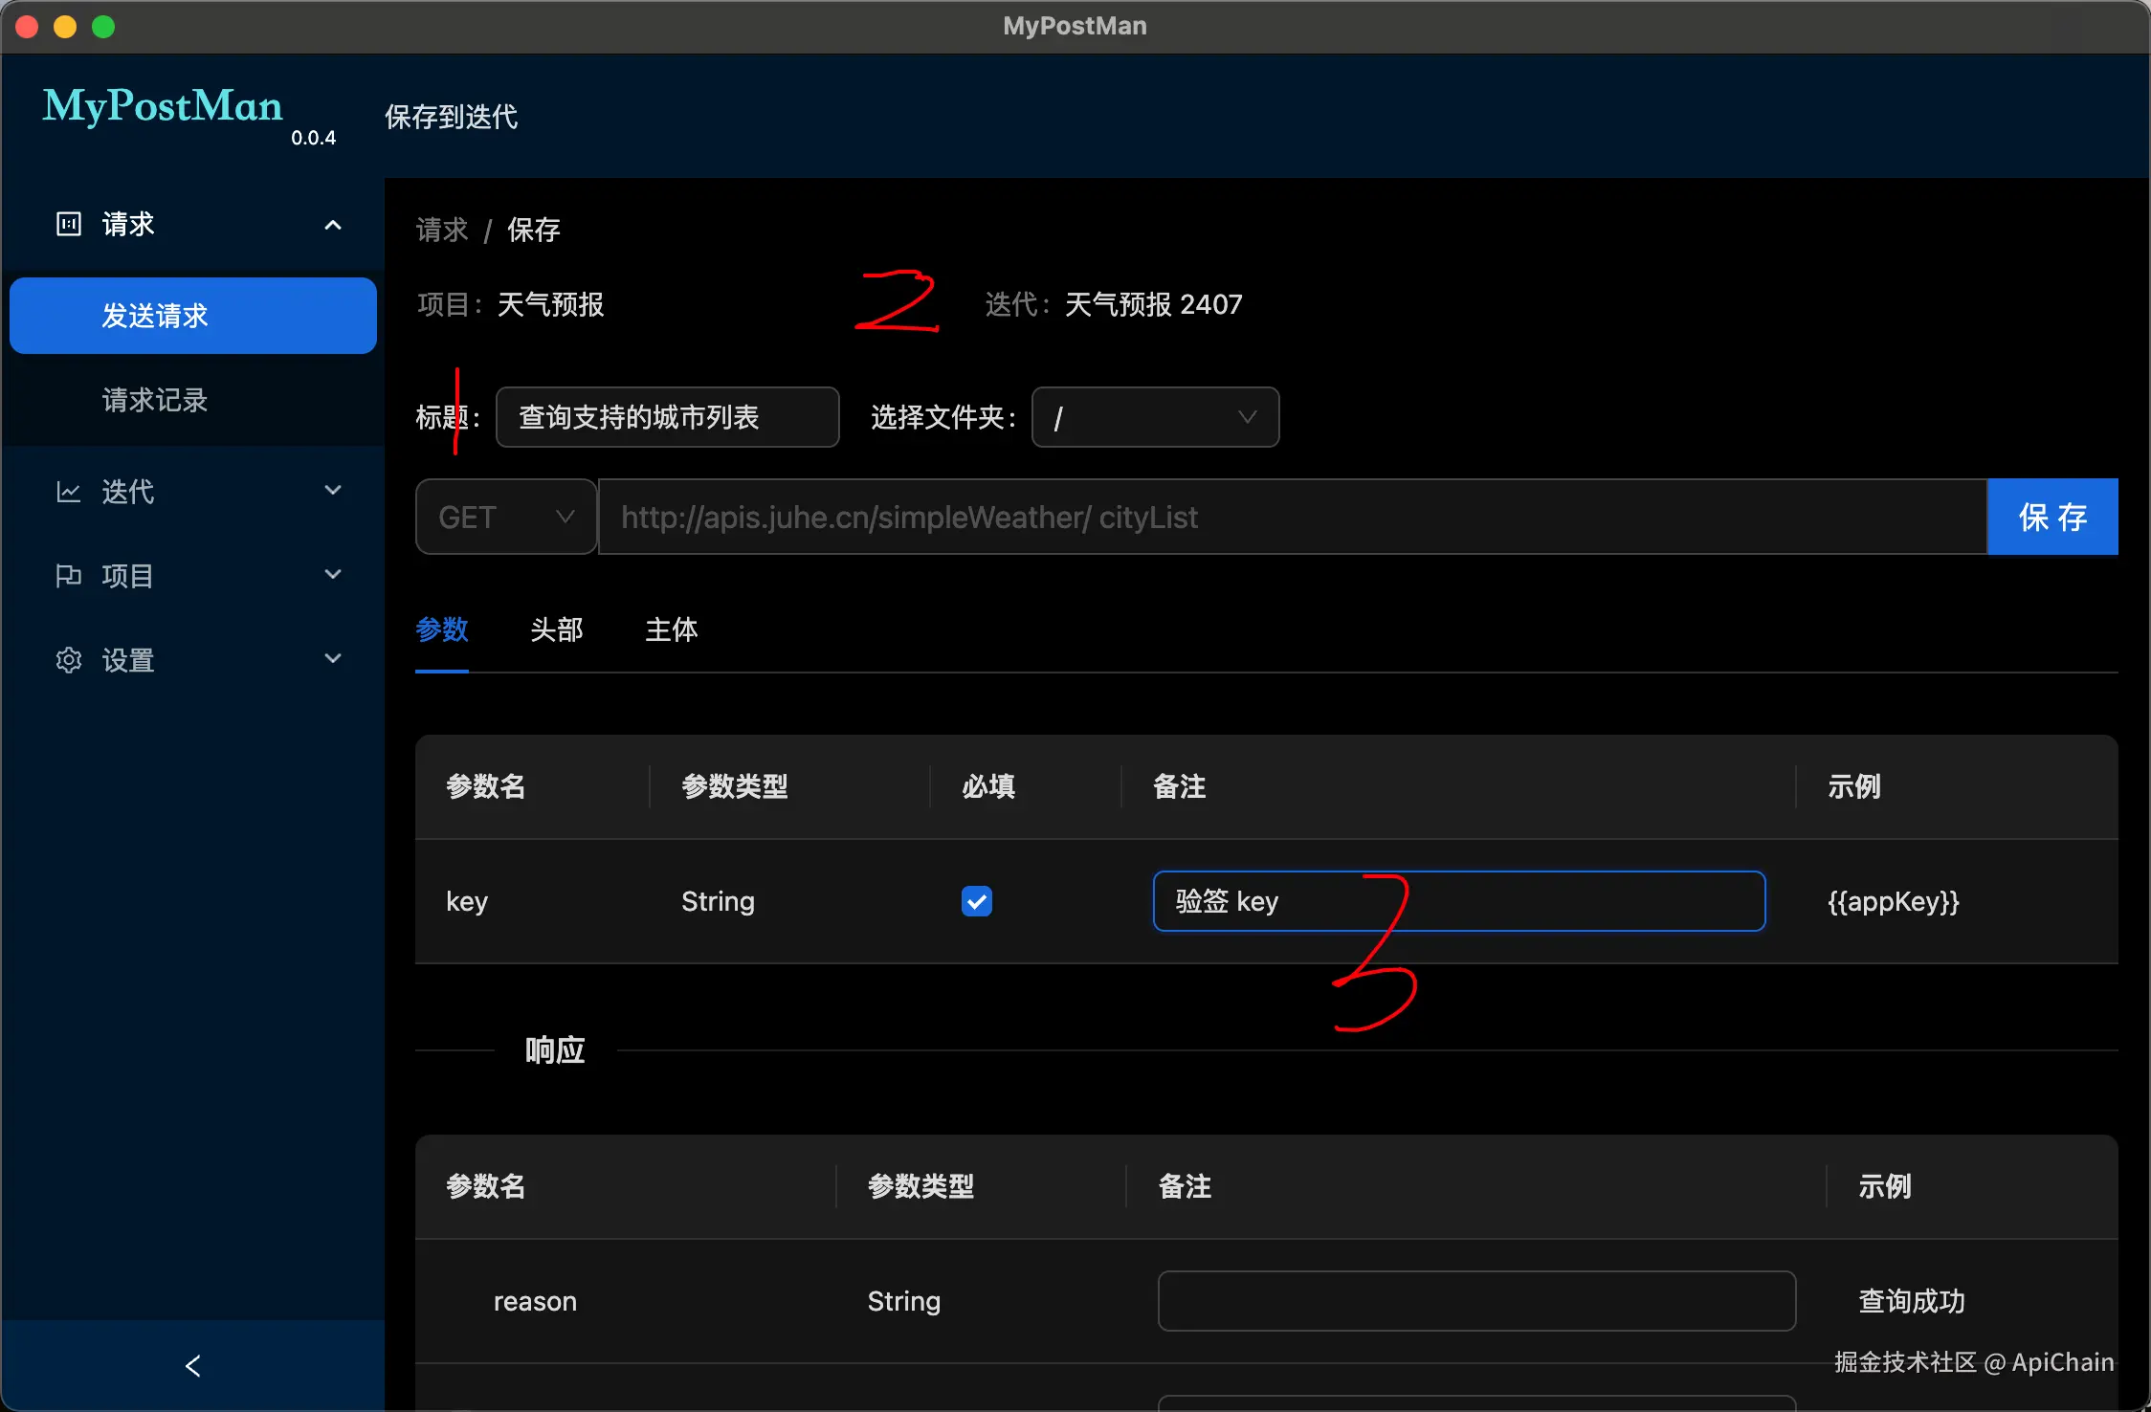Screen dimensions: 2151x1412
Task: Open 请求记录 in the sidebar
Action: pyautogui.click(x=155, y=400)
